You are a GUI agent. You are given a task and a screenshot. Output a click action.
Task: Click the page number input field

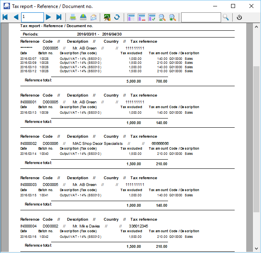[x=32, y=17]
